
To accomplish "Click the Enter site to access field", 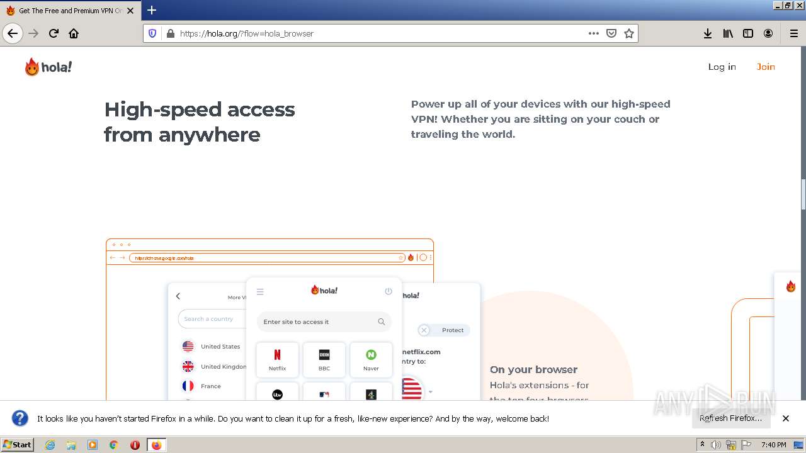I will pos(324,322).
